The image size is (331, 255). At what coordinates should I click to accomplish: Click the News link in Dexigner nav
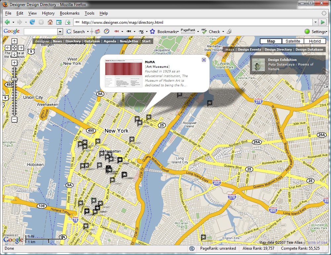57,41
